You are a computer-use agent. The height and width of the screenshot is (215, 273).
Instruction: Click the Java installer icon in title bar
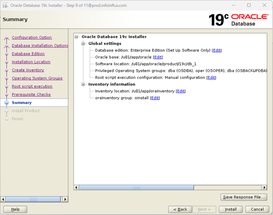(x=6, y=5)
